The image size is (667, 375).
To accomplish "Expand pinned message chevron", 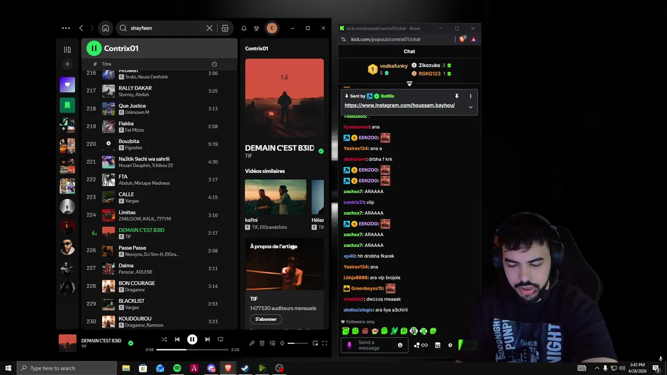I will 471,107.
